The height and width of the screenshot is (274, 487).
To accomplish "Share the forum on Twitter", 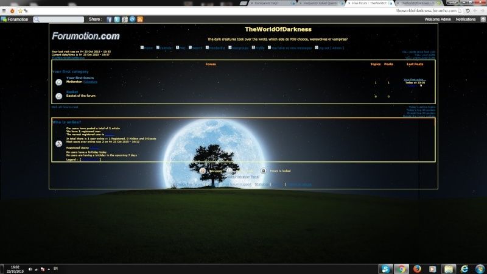I will (117, 19).
